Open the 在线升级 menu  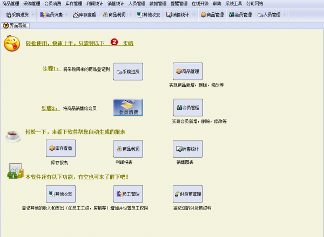(200, 4)
